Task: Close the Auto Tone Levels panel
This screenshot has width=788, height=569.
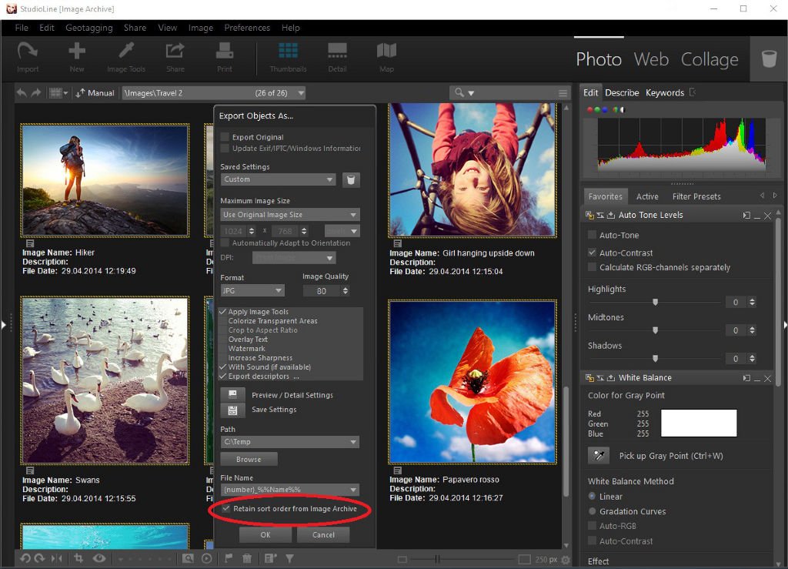Action: (x=767, y=216)
